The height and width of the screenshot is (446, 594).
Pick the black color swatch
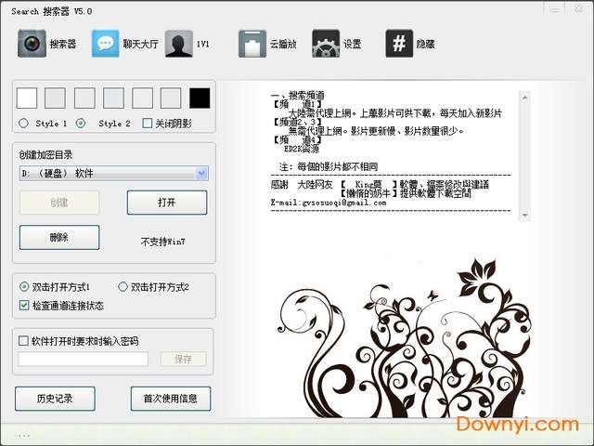point(200,98)
